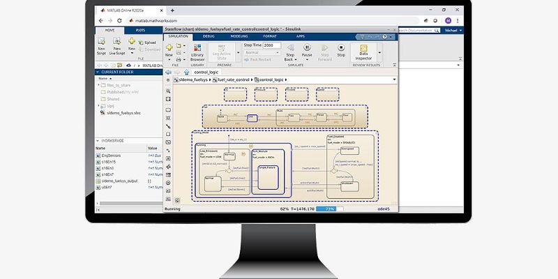Image resolution: width=558 pixels, height=279 pixels.
Task: Click the Name column header in Workspace
Action: tap(100, 148)
